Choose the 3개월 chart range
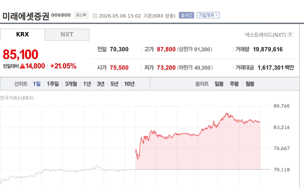Screen dimensions: 304x188 coord(71,84)
